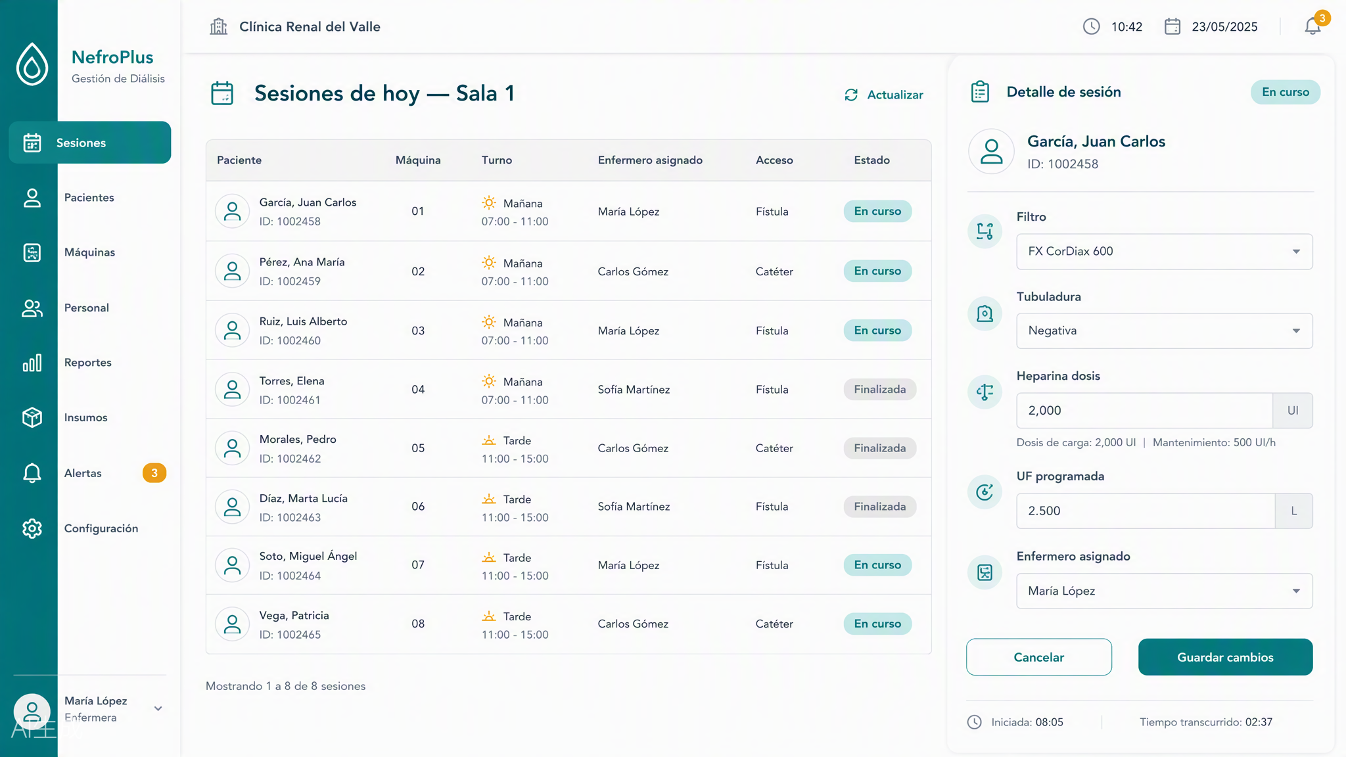Open the Enfermero asignado María López dropdown
The image size is (1346, 757).
click(1164, 591)
